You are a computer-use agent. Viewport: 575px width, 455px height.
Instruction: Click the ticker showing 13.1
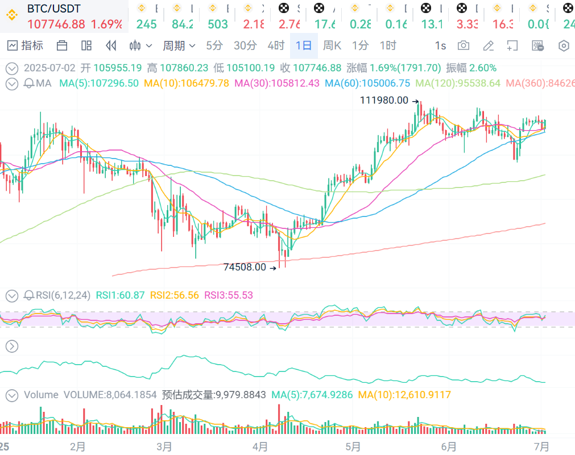[x=432, y=16]
